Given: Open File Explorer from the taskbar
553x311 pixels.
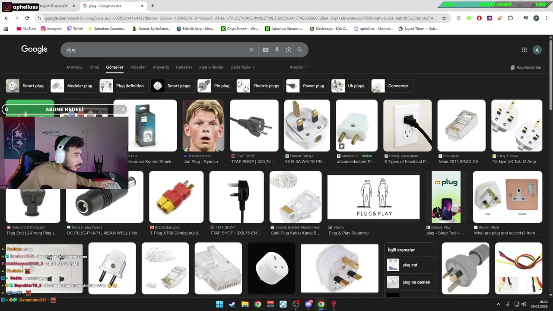Looking at the screenshot, I should coord(245,304).
